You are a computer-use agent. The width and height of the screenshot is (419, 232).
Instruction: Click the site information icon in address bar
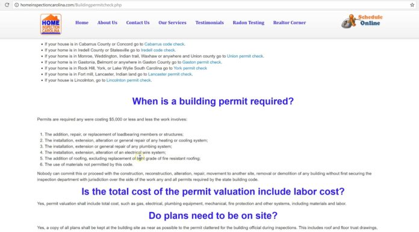coord(17,5)
